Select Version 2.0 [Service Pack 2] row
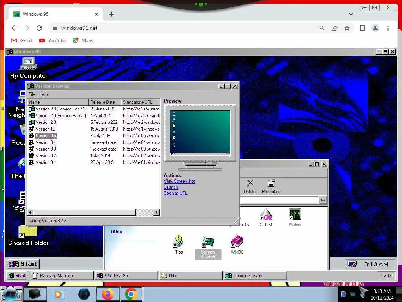Image resolution: width=402 pixels, height=302 pixels. tap(94, 109)
